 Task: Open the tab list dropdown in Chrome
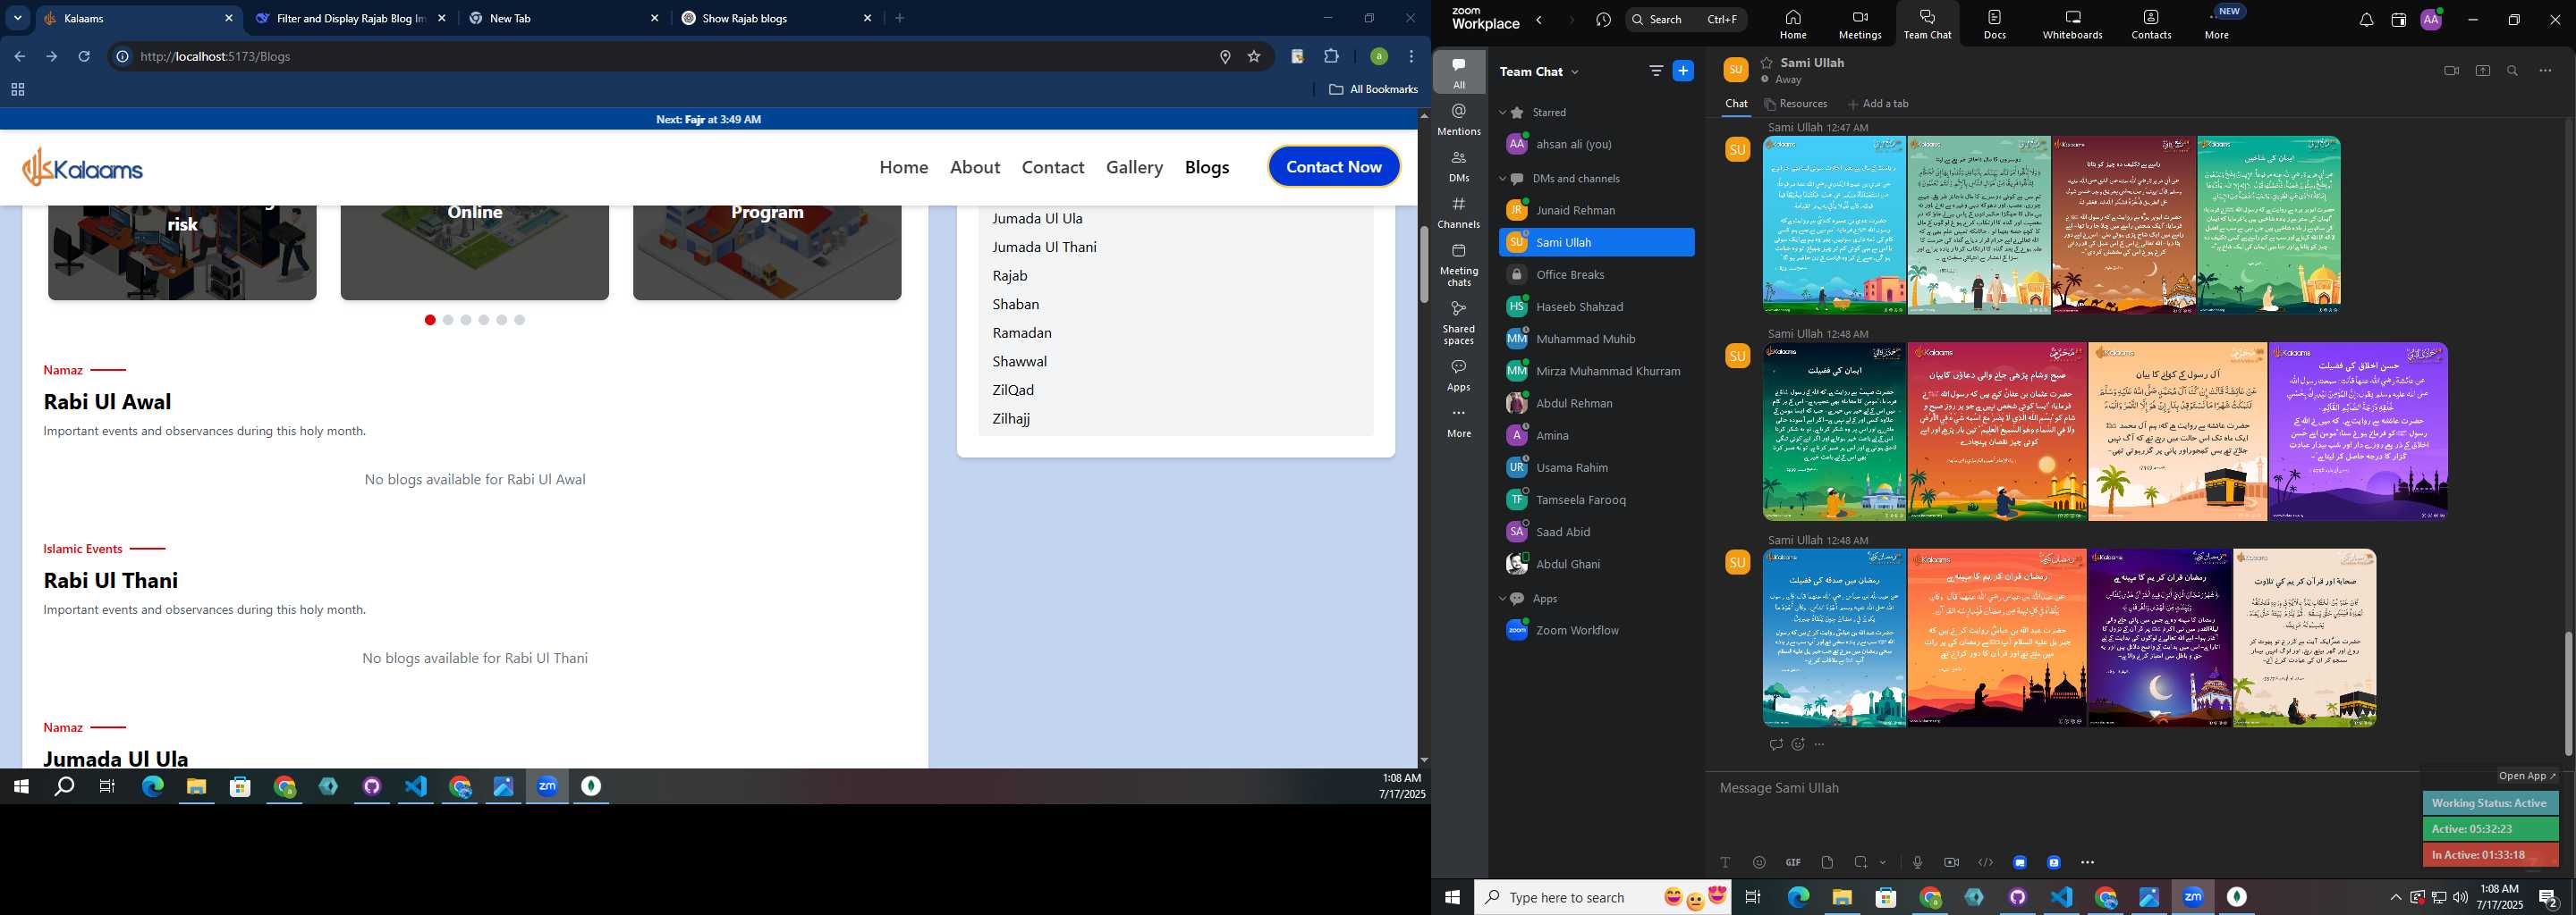click(x=17, y=18)
